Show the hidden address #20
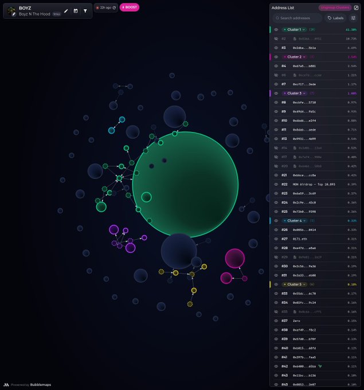 276,166
